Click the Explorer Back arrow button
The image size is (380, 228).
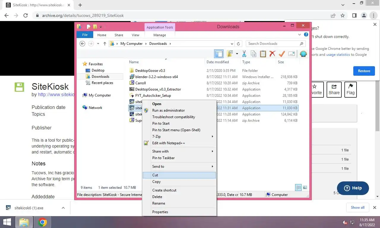(x=83, y=44)
